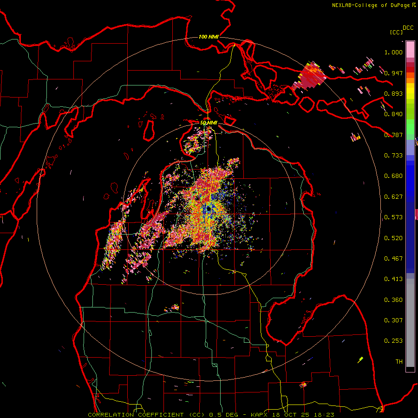Click the 0.787 legend value
This screenshot has width=418, height=418.
[393, 135]
